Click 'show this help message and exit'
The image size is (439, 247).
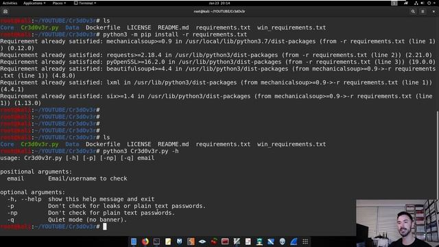pyautogui.click(x=101, y=199)
